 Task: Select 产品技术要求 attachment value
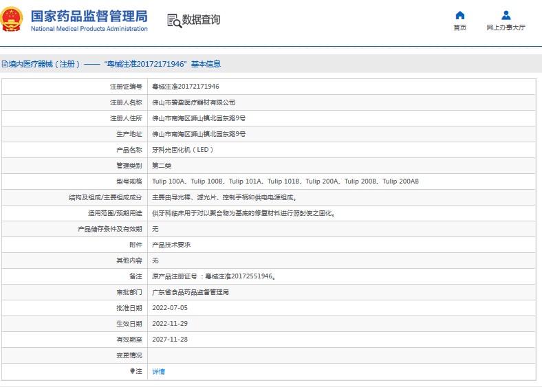coord(171,245)
